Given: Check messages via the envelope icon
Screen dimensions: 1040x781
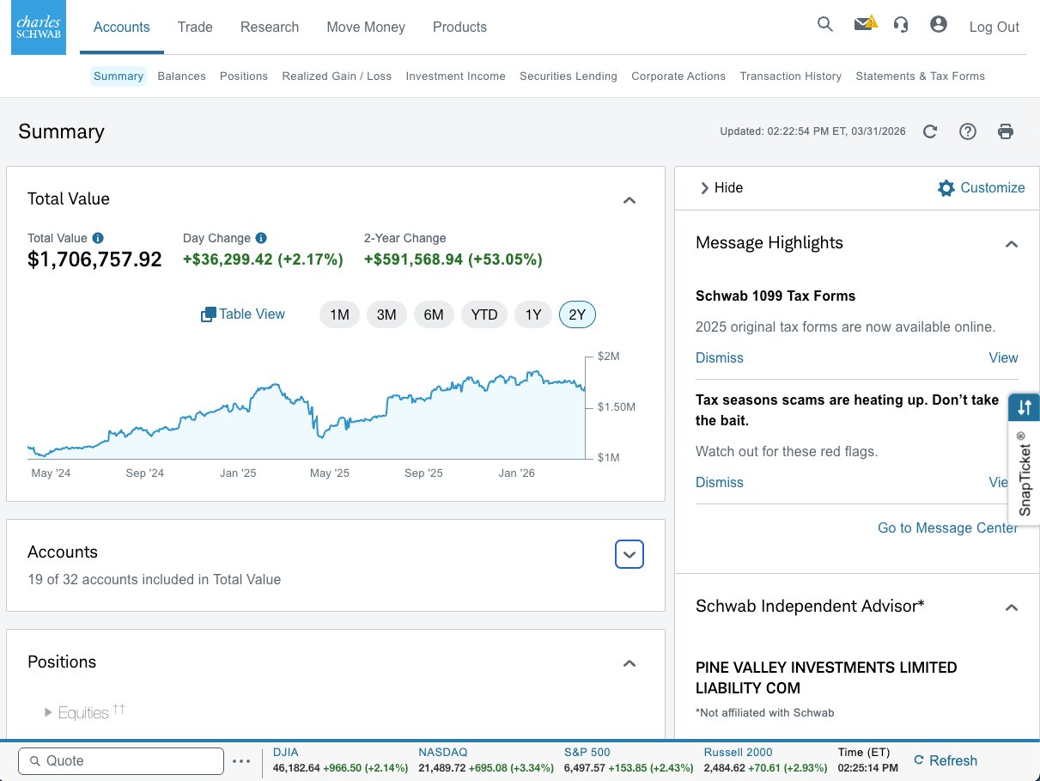Looking at the screenshot, I should coord(863,25).
